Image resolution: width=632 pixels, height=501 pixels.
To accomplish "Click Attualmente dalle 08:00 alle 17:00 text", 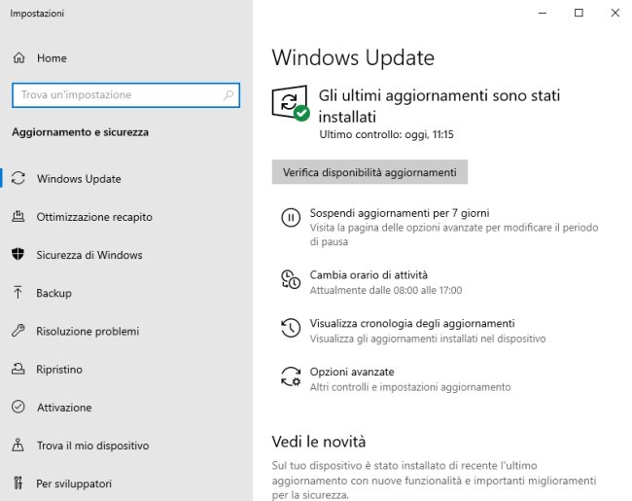I will click(386, 290).
